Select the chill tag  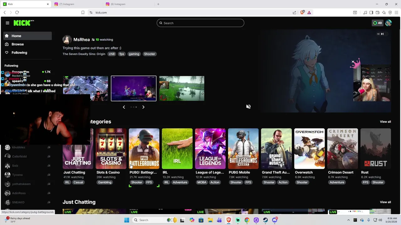(112, 54)
